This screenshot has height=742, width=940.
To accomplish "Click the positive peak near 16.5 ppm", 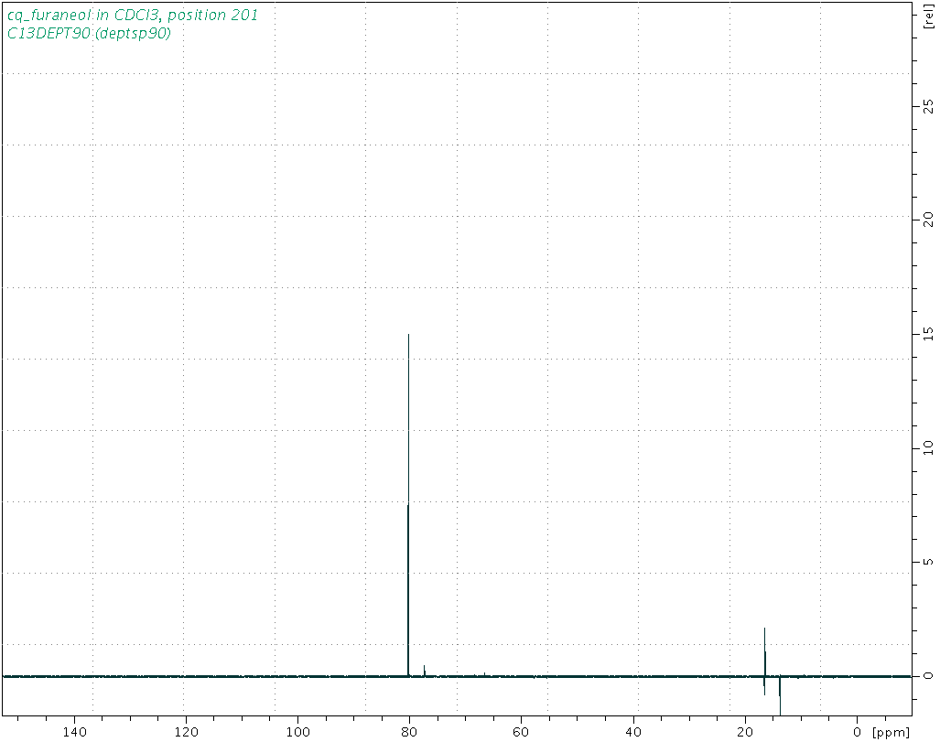I will 765,651.
